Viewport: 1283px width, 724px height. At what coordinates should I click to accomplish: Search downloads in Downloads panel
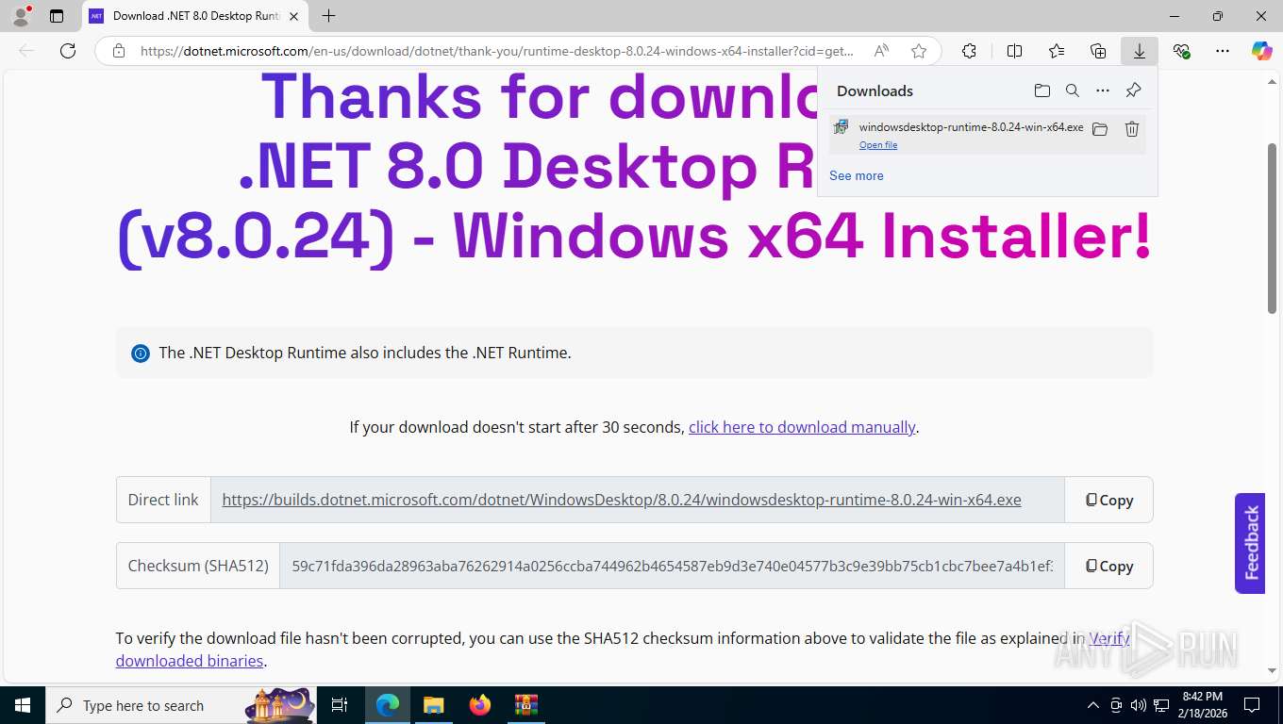(1073, 90)
